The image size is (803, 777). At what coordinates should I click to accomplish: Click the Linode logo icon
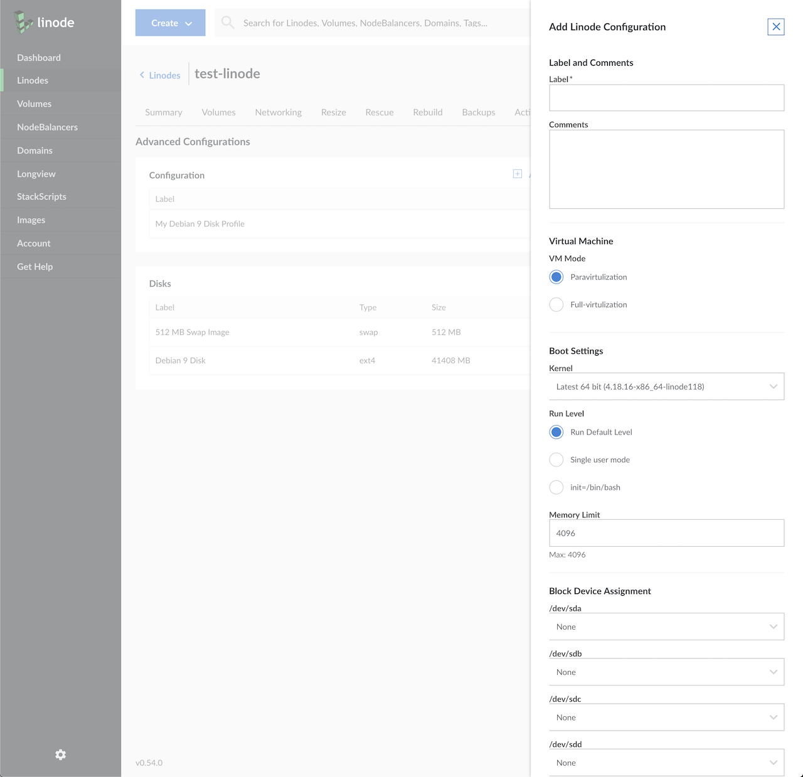coord(24,23)
